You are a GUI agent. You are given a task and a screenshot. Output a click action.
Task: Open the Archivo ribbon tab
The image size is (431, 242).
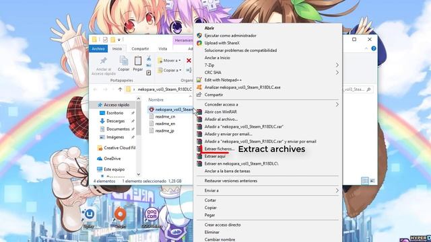click(98, 48)
